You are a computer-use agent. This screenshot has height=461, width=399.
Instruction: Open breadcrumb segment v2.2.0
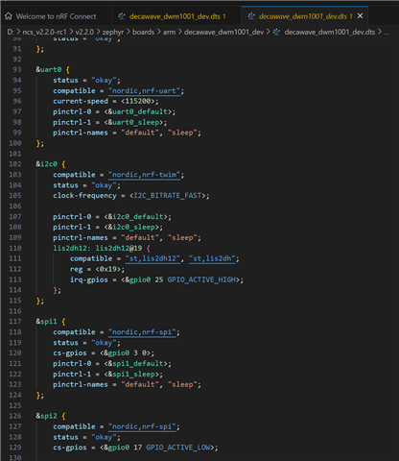(x=84, y=32)
